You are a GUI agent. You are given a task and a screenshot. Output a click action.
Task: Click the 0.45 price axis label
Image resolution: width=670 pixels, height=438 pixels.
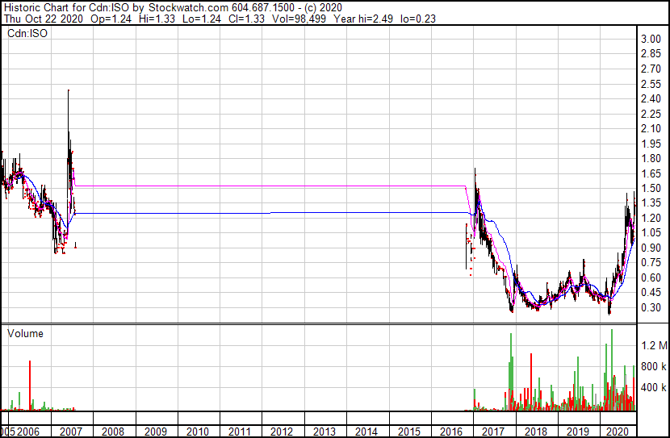(x=651, y=293)
